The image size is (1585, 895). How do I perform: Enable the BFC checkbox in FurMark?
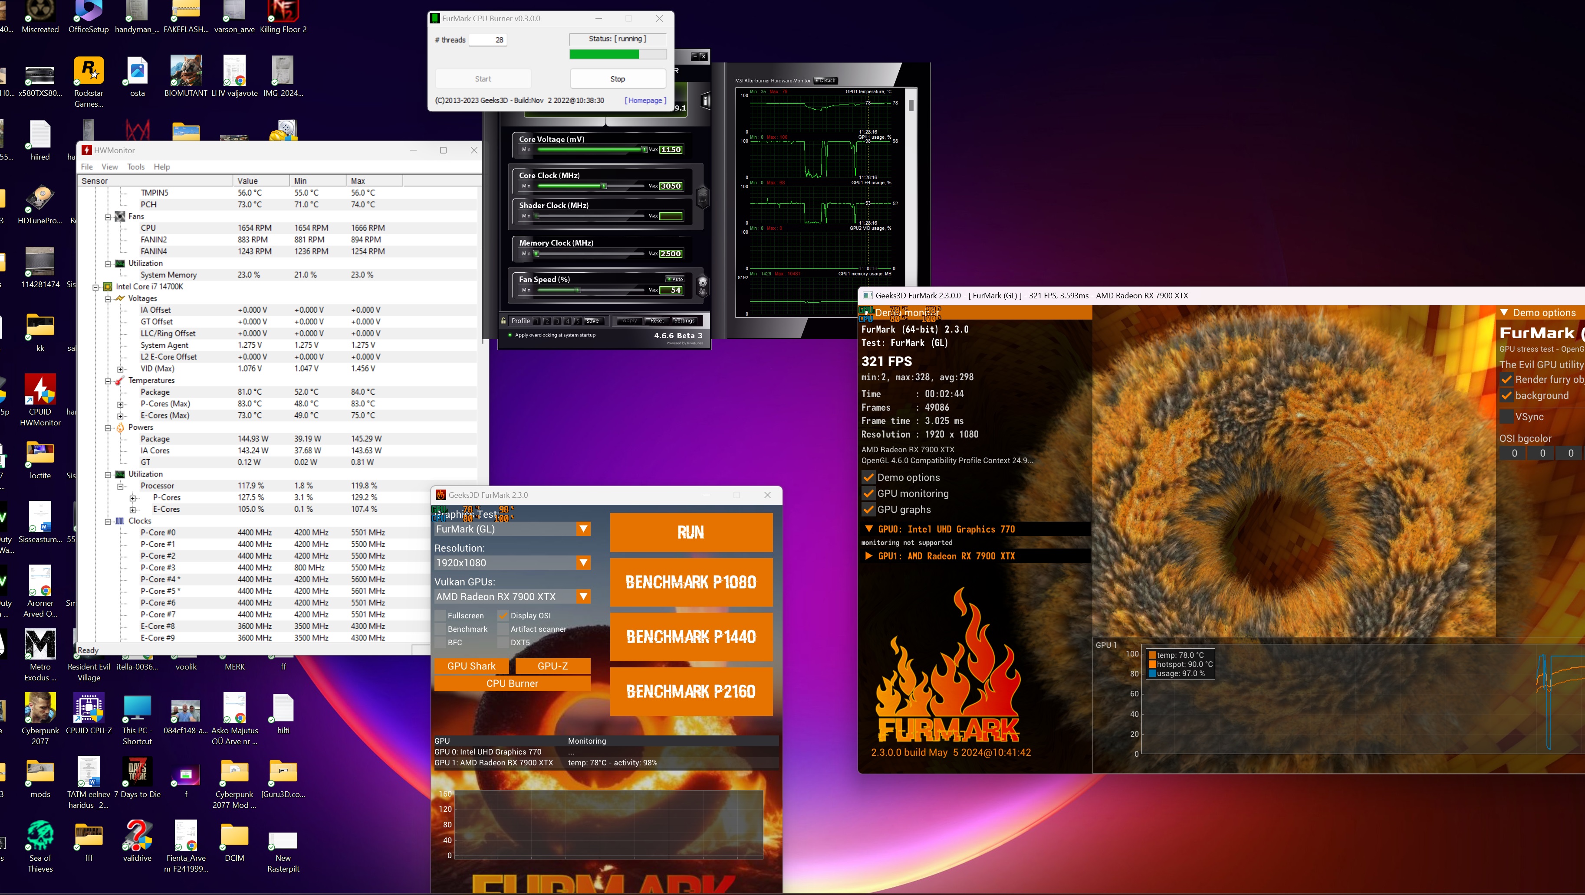(x=441, y=642)
